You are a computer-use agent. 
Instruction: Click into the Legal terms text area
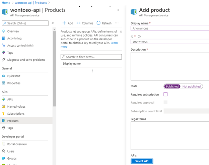pos(170,135)
